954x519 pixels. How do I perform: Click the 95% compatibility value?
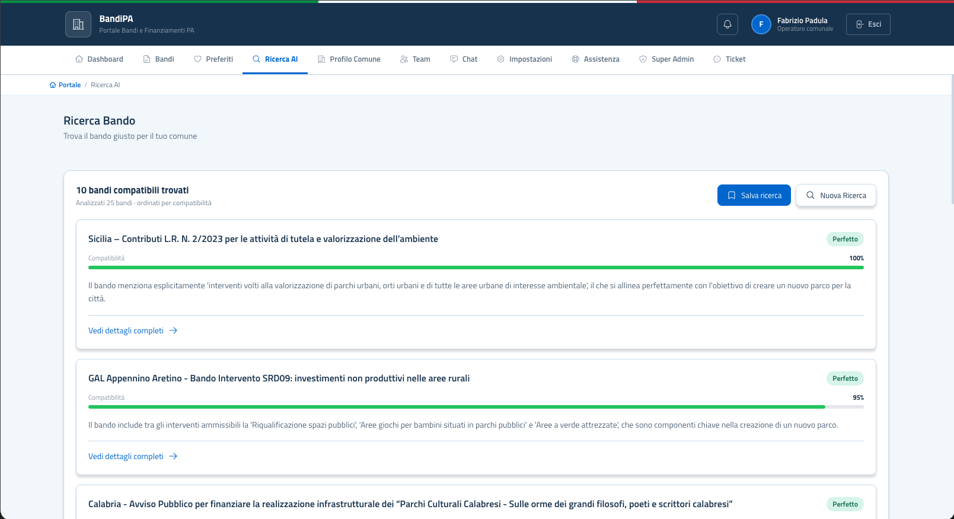tap(858, 397)
